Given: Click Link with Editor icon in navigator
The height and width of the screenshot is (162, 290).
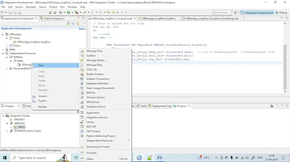Looking at the screenshot, I should [78, 24].
